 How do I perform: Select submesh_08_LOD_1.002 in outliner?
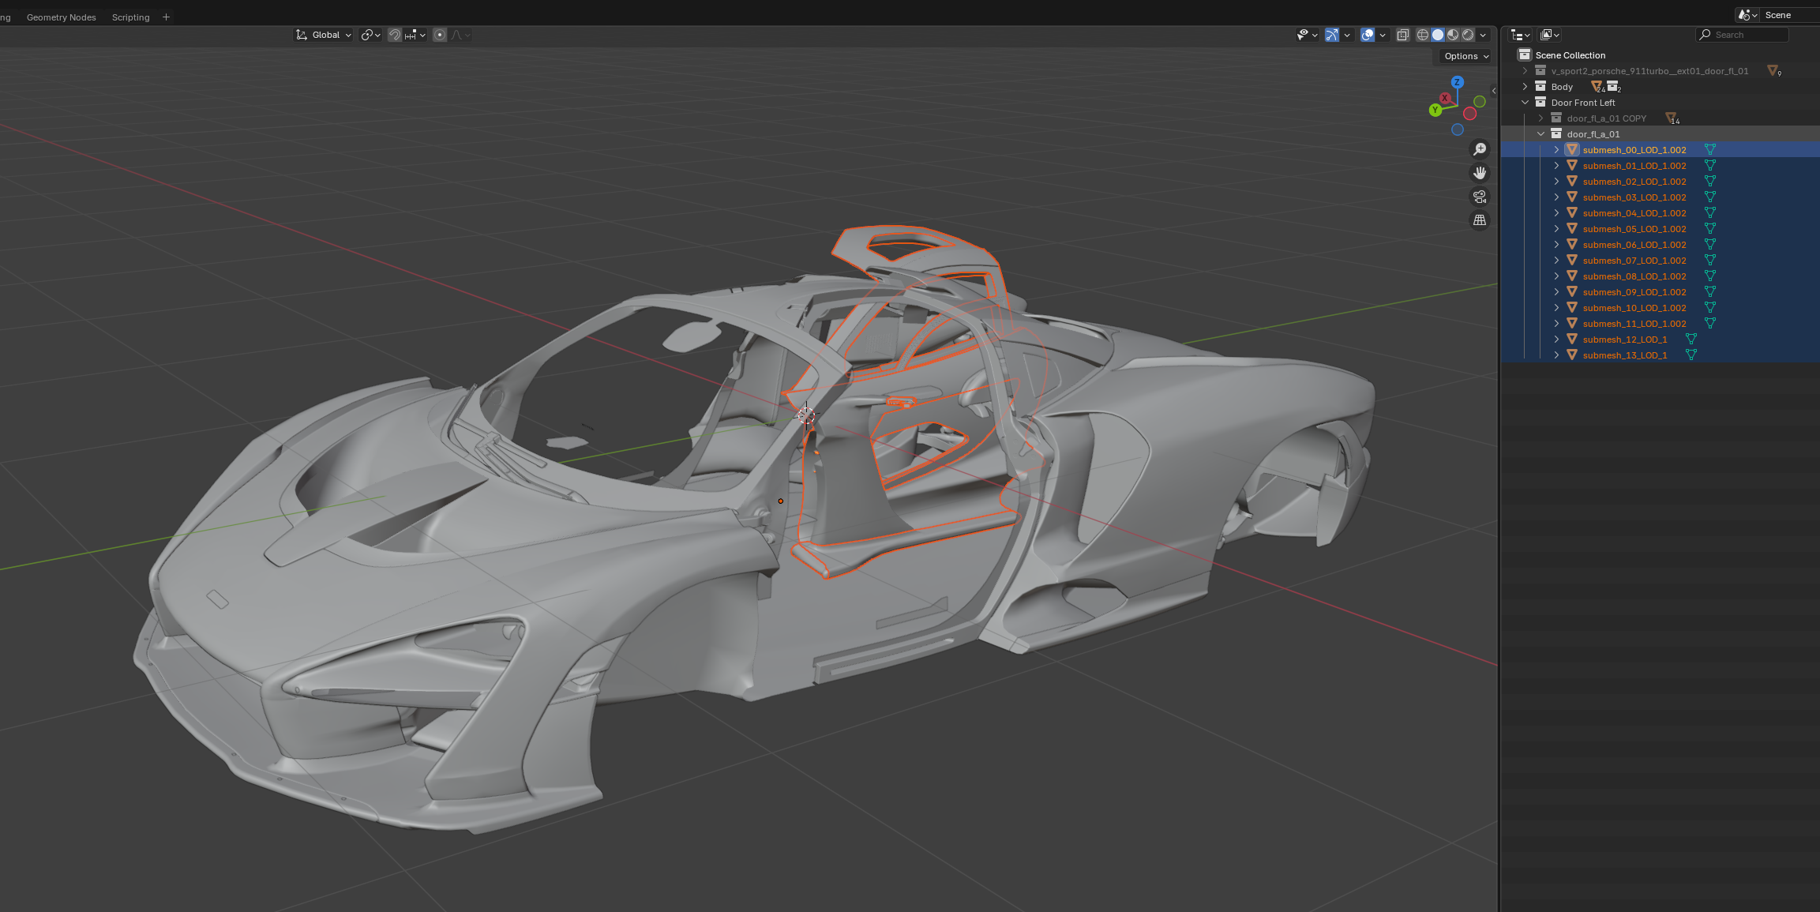pos(1634,276)
